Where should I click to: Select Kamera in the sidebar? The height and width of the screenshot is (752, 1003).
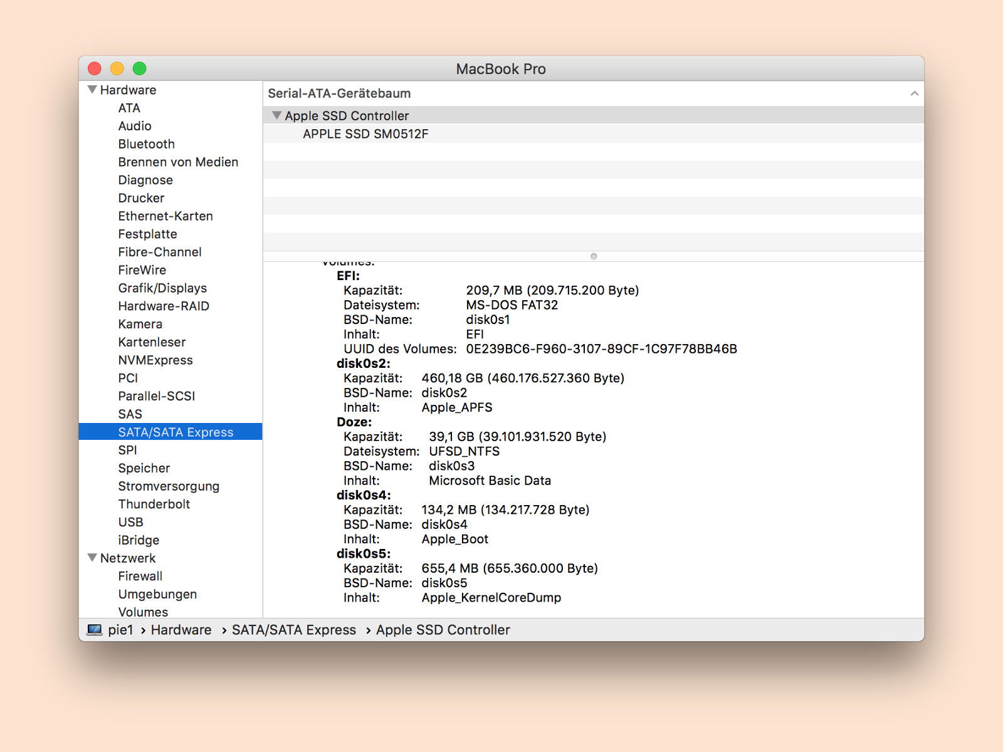[x=140, y=324]
